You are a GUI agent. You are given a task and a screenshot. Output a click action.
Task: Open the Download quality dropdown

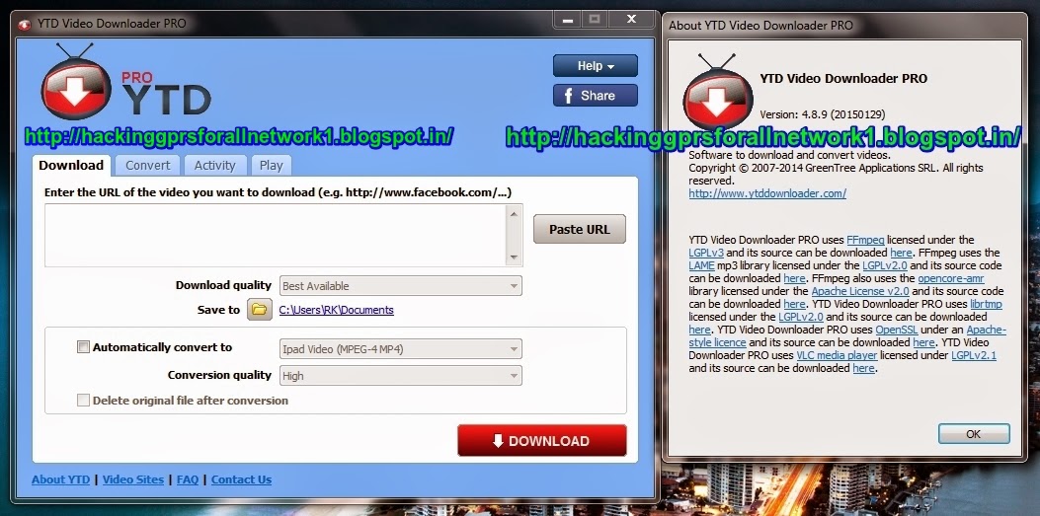[401, 286]
